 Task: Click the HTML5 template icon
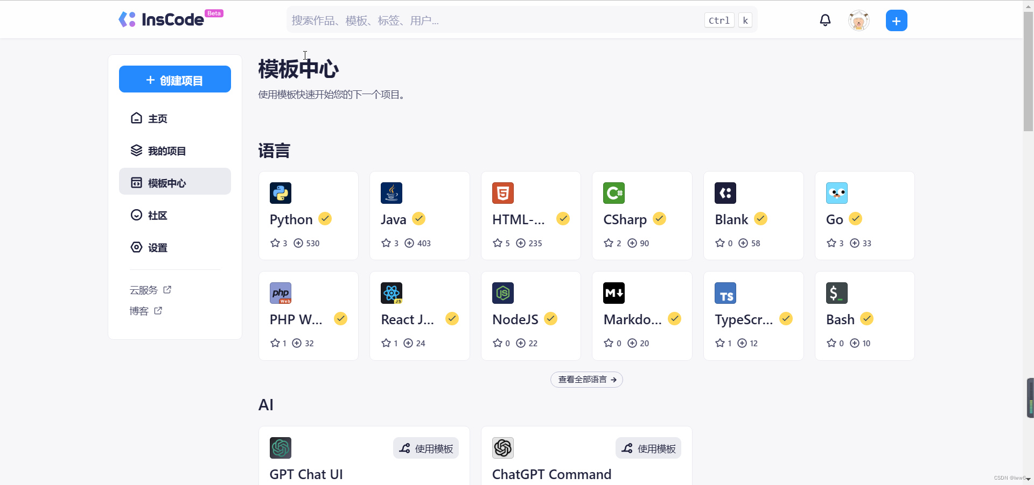tap(503, 193)
